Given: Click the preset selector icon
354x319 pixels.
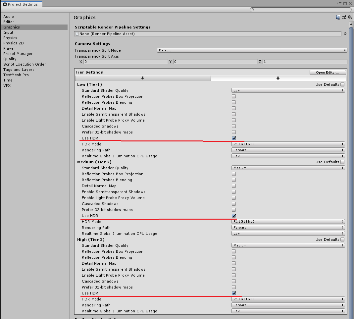Looking at the screenshot, I should (344, 17).
